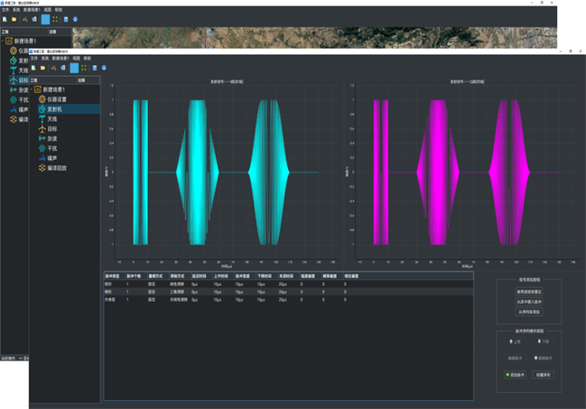This screenshot has height=409, width=586.
Task: Click the Open folder icon in front toolbar
Action: [42, 68]
